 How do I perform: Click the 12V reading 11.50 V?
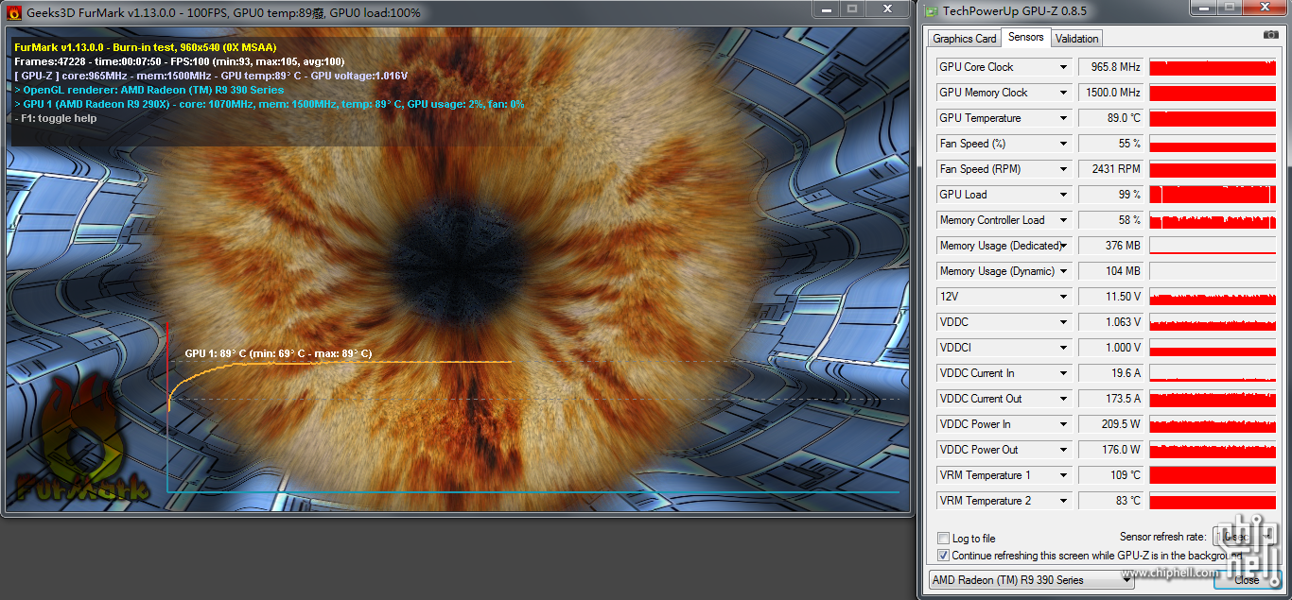click(1110, 297)
